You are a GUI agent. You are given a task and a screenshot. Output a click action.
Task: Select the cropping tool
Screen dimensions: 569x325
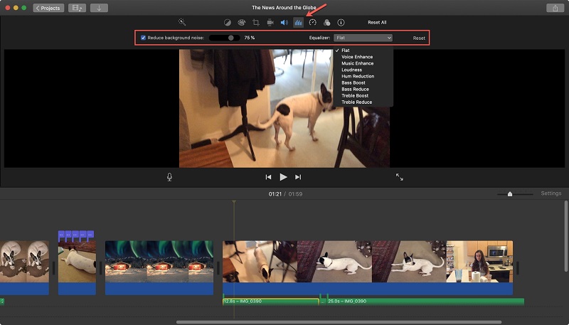click(x=256, y=23)
